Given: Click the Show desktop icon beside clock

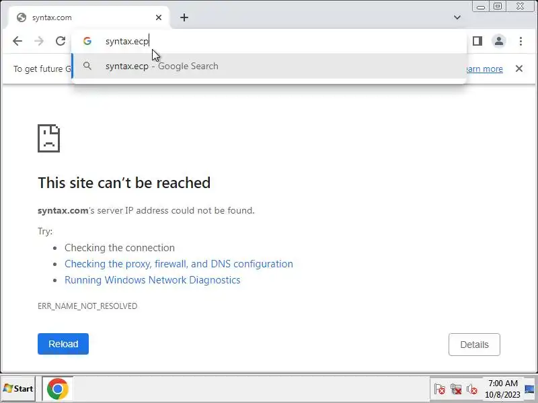Looking at the screenshot, I should click(x=530, y=389).
